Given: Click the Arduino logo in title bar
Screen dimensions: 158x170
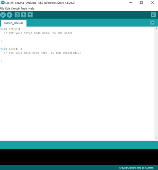Looking at the screenshot, I should coord(3,3).
